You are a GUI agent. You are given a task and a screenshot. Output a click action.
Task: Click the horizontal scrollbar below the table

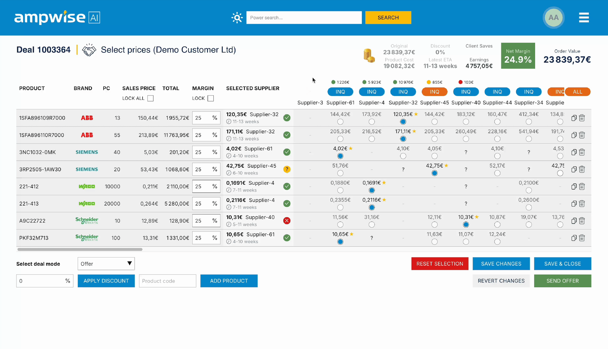(x=79, y=249)
